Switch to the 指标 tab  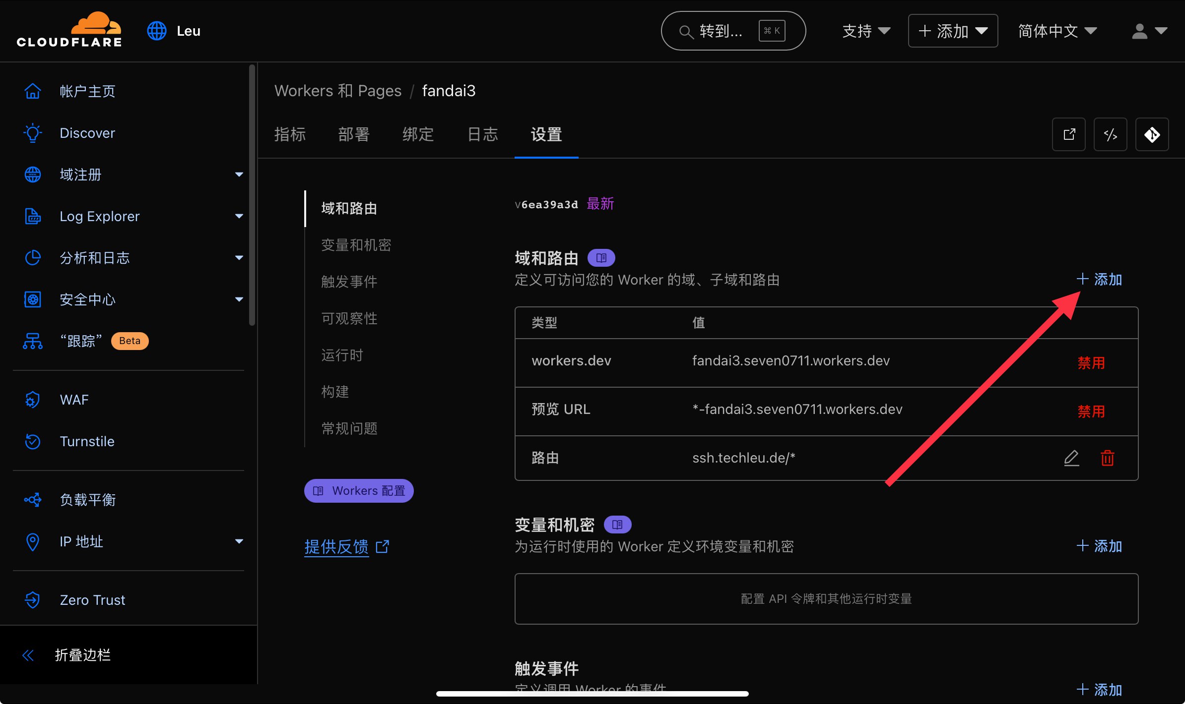tap(290, 134)
